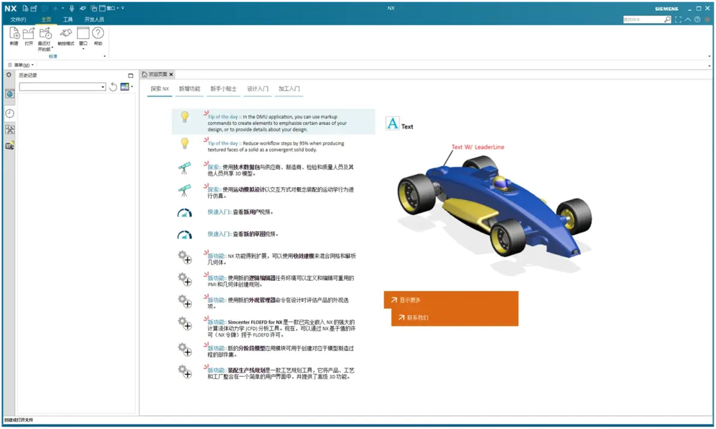Switch to the 工具 ribbon tab
This screenshot has width=716, height=429.
[x=68, y=20]
